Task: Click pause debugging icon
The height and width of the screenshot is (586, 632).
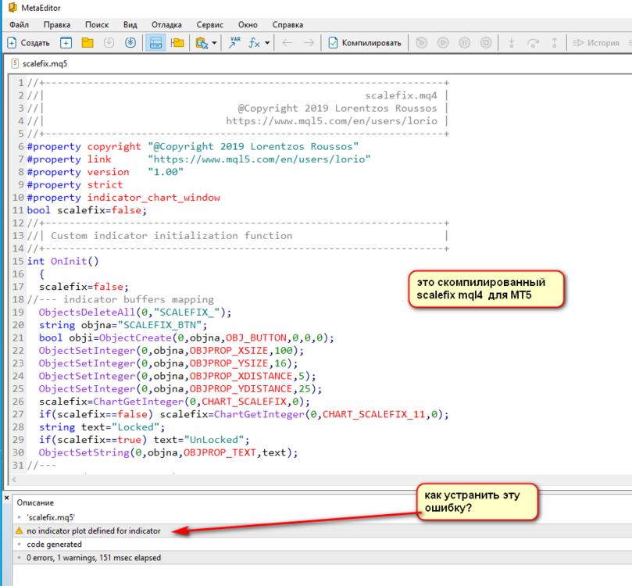Action: 464,43
